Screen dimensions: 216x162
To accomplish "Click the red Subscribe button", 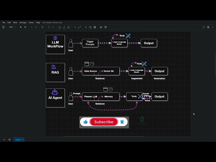I will coord(104,122).
